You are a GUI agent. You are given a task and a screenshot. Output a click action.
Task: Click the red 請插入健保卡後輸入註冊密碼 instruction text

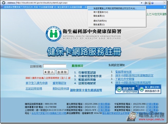48,78
